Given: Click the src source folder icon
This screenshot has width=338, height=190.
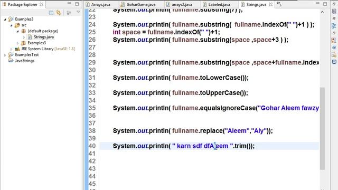Looking at the screenshot, I should click(x=17, y=25).
